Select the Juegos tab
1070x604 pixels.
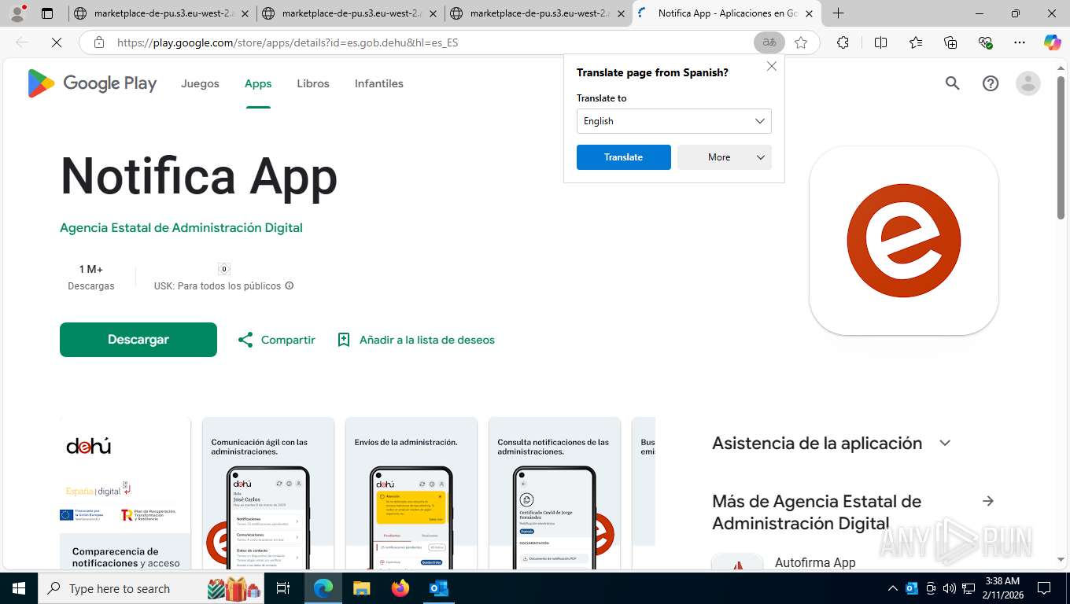pos(200,83)
